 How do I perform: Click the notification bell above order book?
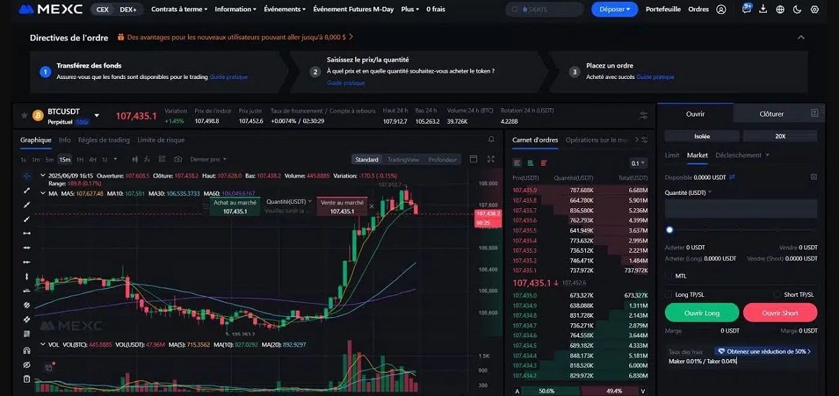tap(491, 140)
